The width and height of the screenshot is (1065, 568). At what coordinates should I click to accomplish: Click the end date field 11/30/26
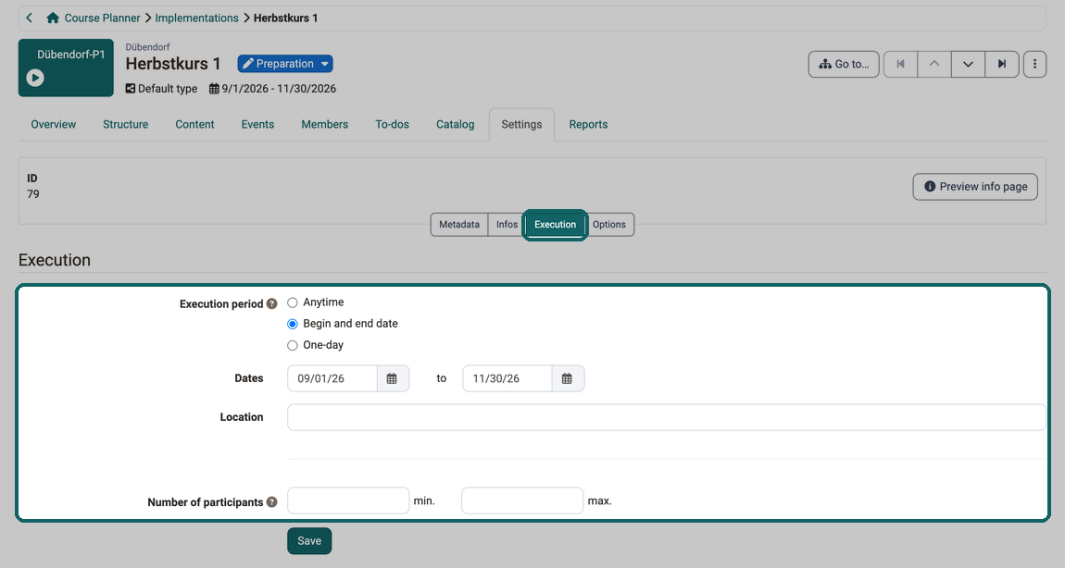point(507,378)
